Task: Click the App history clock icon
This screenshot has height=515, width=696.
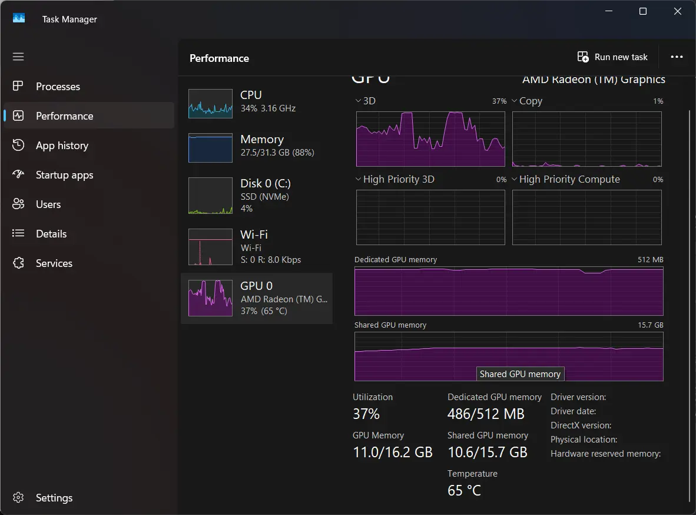Action: pos(18,146)
